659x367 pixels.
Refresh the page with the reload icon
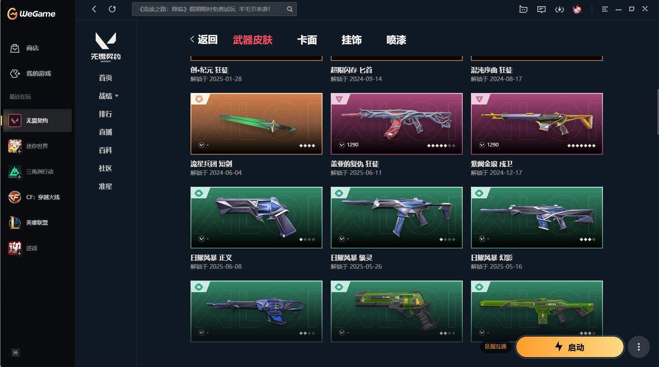pyautogui.click(x=112, y=9)
